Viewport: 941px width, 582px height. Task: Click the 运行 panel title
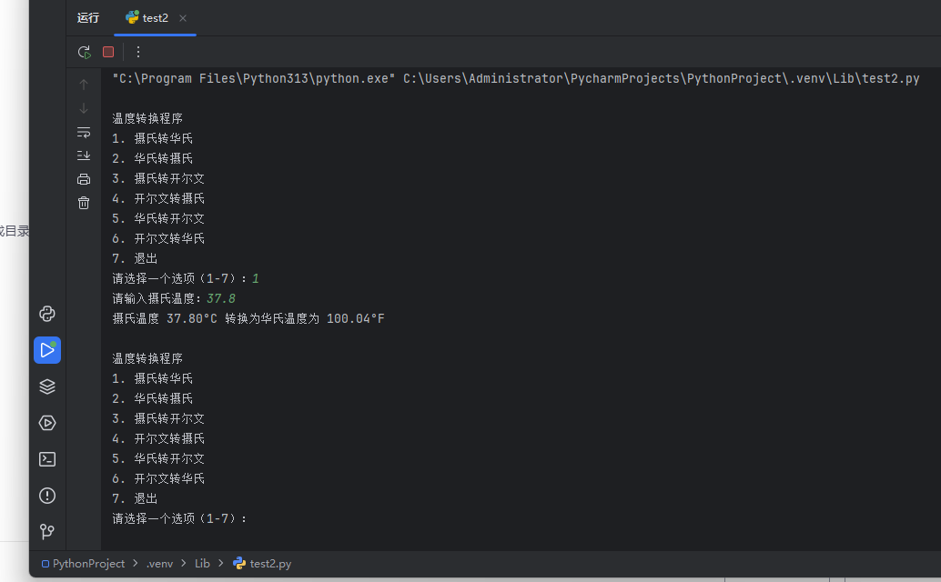88,18
